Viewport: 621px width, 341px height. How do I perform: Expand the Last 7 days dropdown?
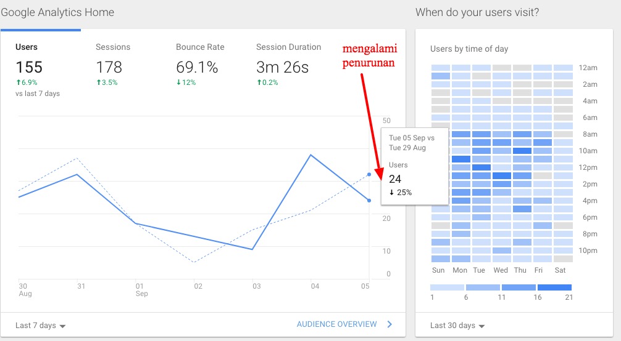click(x=41, y=325)
